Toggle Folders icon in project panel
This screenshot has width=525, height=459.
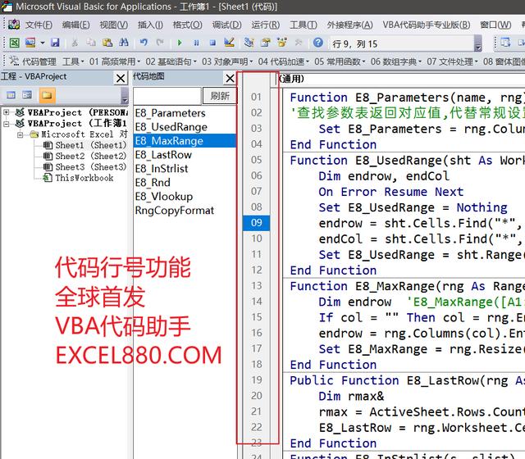(47, 95)
